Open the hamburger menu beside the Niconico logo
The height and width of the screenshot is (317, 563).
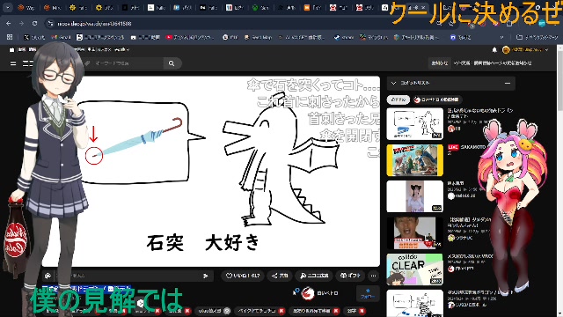tap(13, 63)
